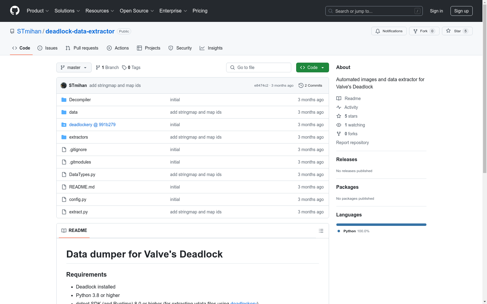Switch to the Projects tab

click(149, 48)
